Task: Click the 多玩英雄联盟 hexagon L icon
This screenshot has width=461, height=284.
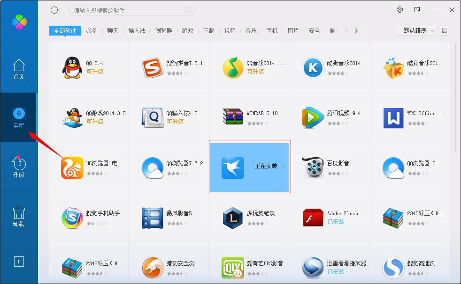Action: point(232,218)
